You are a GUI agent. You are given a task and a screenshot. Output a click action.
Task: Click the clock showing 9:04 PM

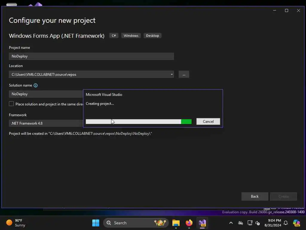[x=273, y=223]
